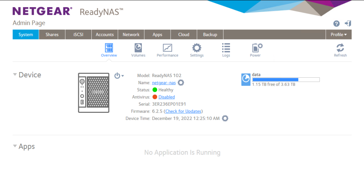Click the Check for Updates link
Viewport: 364px width, 170px height.
[183, 111]
